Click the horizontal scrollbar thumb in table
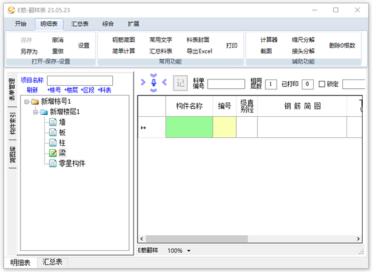The height and width of the screenshot is (272, 372). [x=197, y=238]
